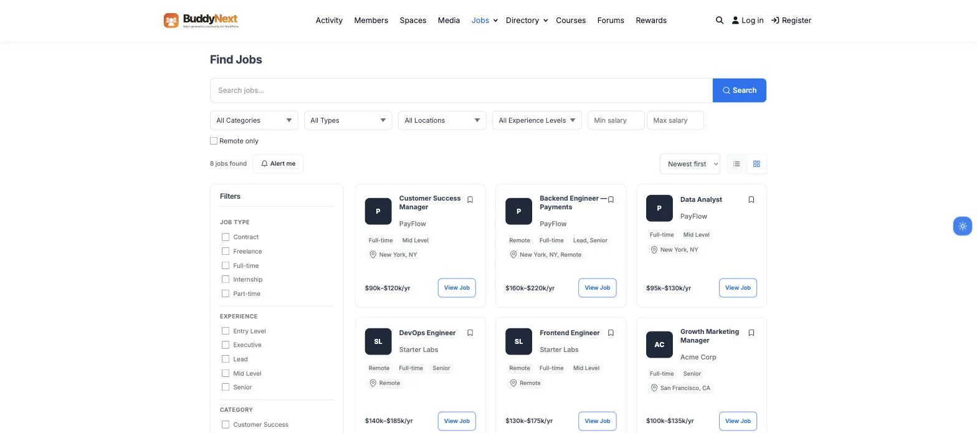The height and width of the screenshot is (433, 977).
Task: Open the search magnifier icon in header
Action: [720, 21]
